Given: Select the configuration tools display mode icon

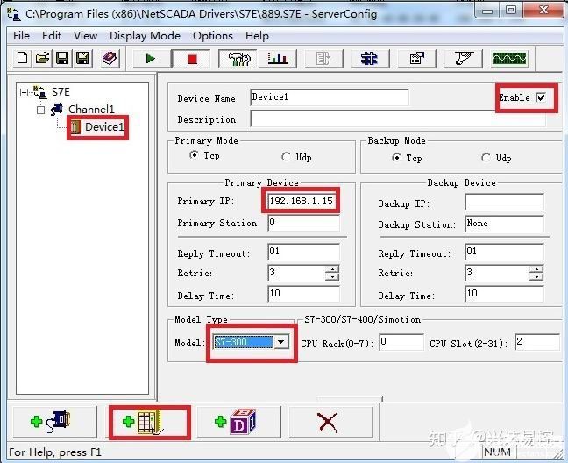Looking at the screenshot, I should click(x=238, y=59).
